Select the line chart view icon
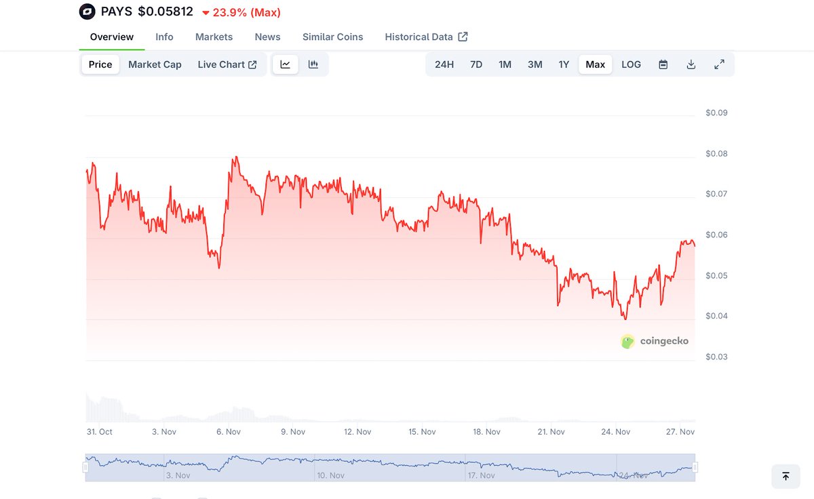This screenshot has height=499, width=814. point(286,64)
